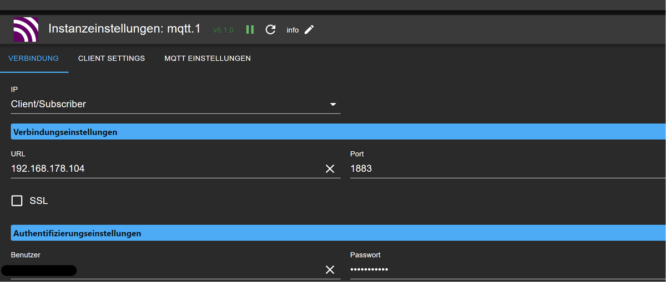Switch to the Verbindung tab
Image resolution: width=666 pixels, height=282 pixels.
click(x=34, y=58)
